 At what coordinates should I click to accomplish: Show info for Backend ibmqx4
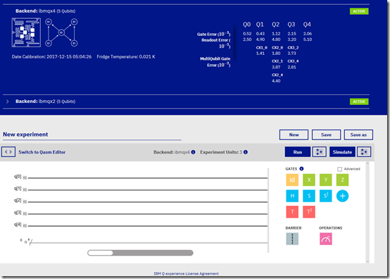point(193,152)
